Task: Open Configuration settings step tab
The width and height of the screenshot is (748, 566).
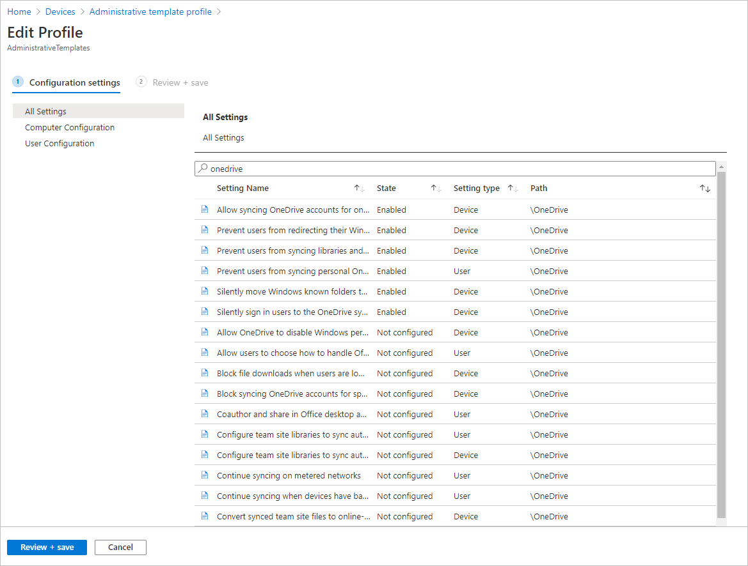Action: pyautogui.click(x=67, y=82)
